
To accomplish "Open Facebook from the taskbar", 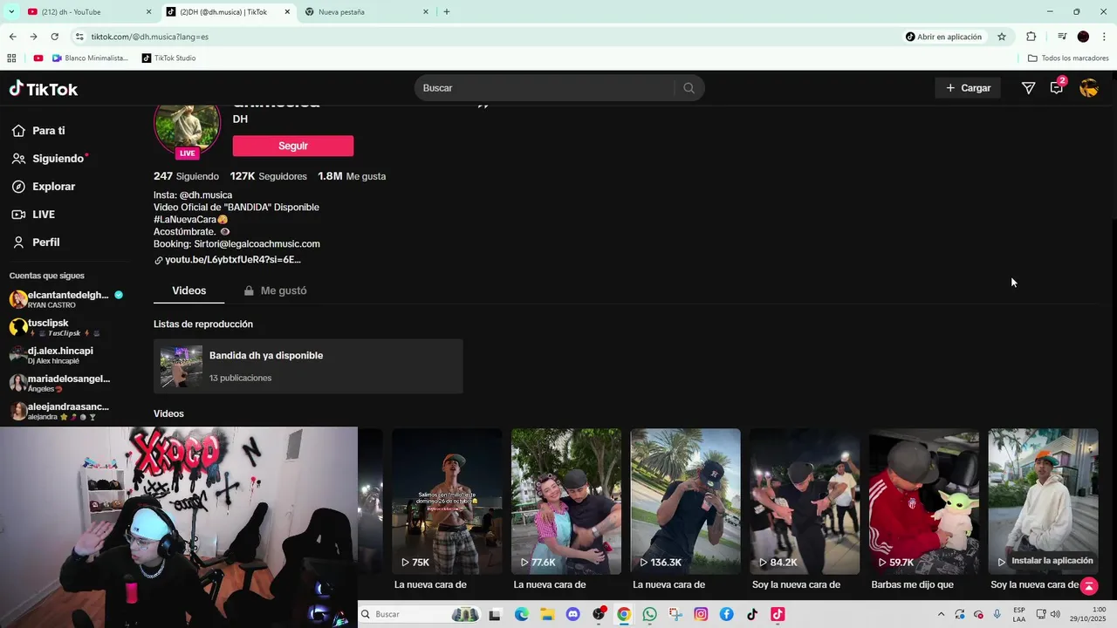I will pos(726,614).
